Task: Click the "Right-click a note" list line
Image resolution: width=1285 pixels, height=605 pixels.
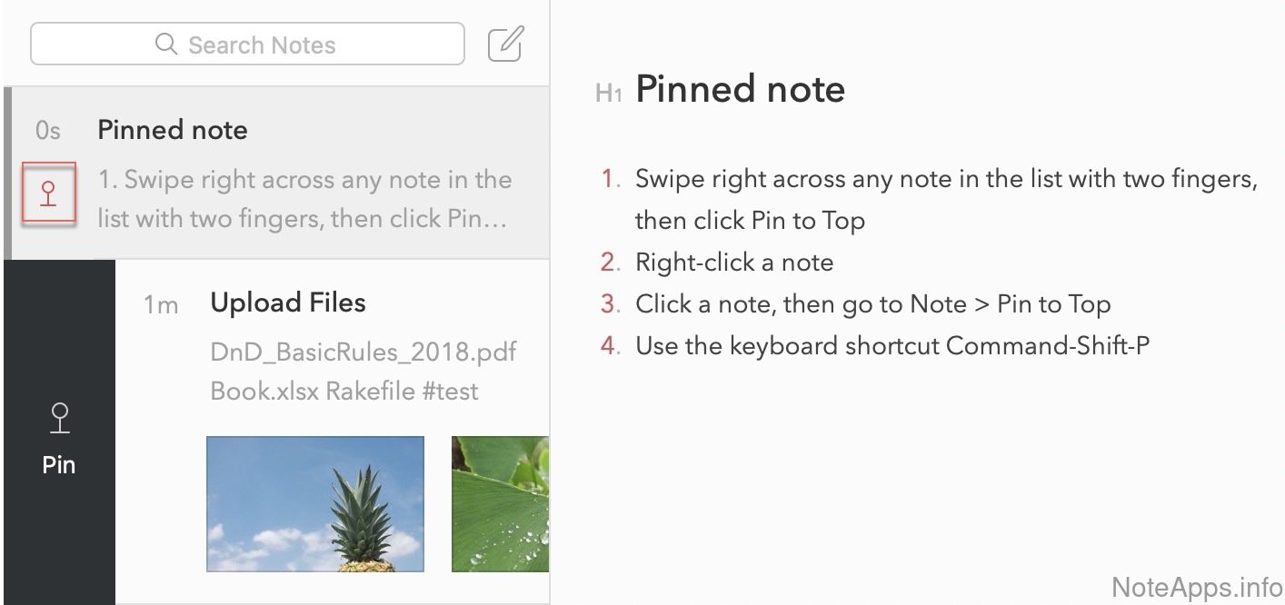Action: coord(734,263)
